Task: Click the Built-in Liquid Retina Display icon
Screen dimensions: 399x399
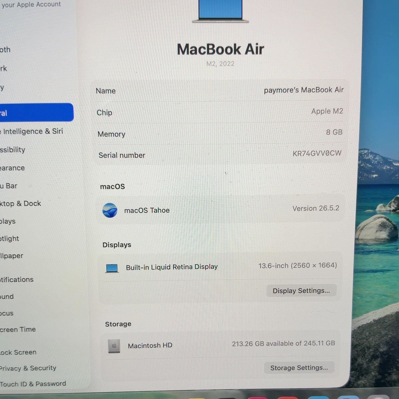Action: [112, 268]
